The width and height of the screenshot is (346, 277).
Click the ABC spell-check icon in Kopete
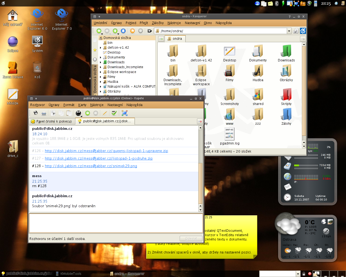114,113
